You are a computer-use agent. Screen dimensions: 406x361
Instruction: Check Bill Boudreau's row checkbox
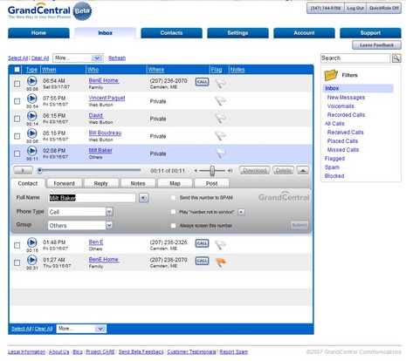17,136
